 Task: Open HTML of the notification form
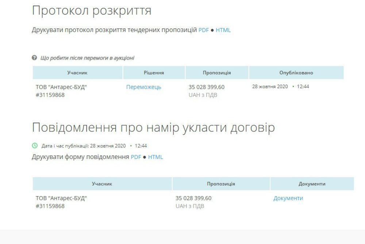(x=155, y=157)
